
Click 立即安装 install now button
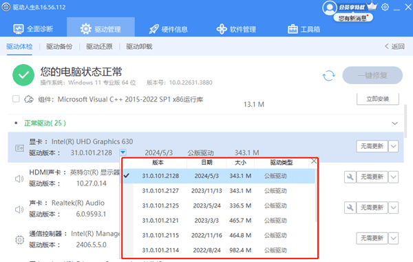(x=378, y=99)
